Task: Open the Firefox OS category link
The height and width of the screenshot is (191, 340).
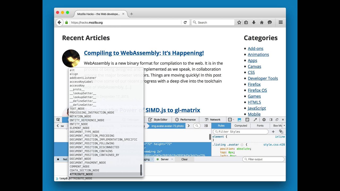Action: 257,90
